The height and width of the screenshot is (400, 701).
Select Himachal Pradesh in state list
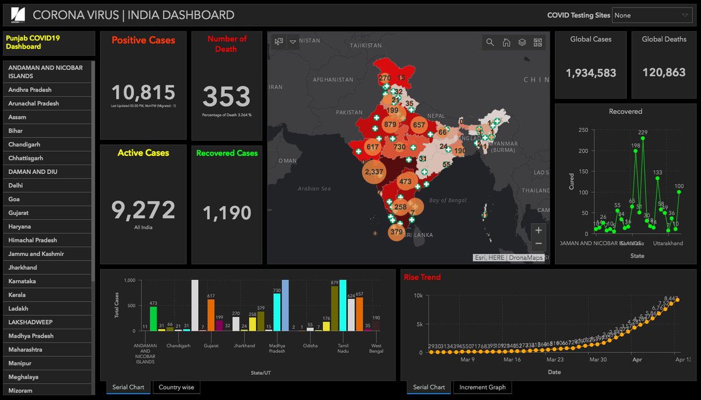[47, 240]
